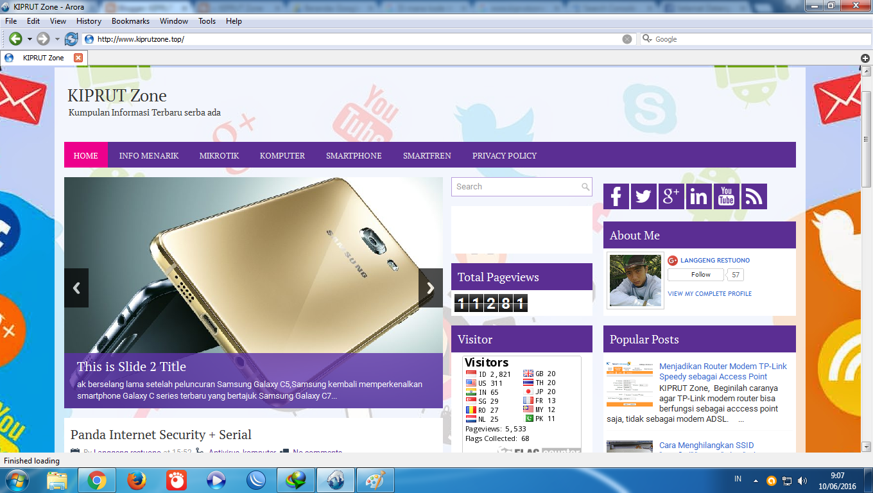The height and width of the screenshot is (493, 873).
Task: Open the Facebook social icon
Action: (x=615, y=196)
